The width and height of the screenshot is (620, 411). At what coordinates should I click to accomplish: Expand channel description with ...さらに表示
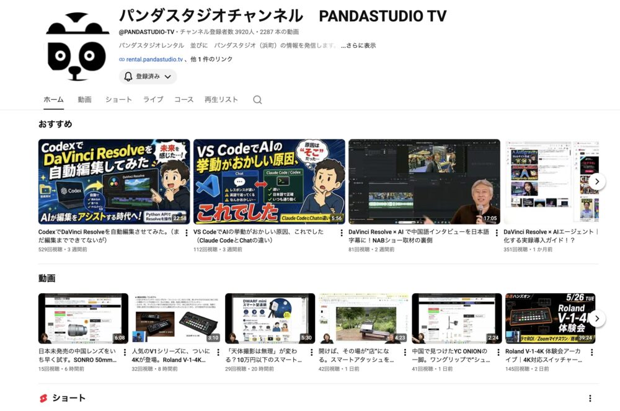(358, 45)
